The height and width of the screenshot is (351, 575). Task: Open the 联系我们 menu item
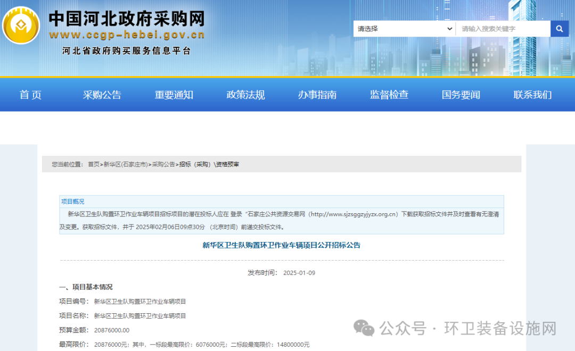[532, 95]
